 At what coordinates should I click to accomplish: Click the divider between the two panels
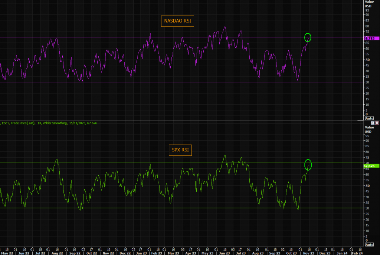coord(182,120)
